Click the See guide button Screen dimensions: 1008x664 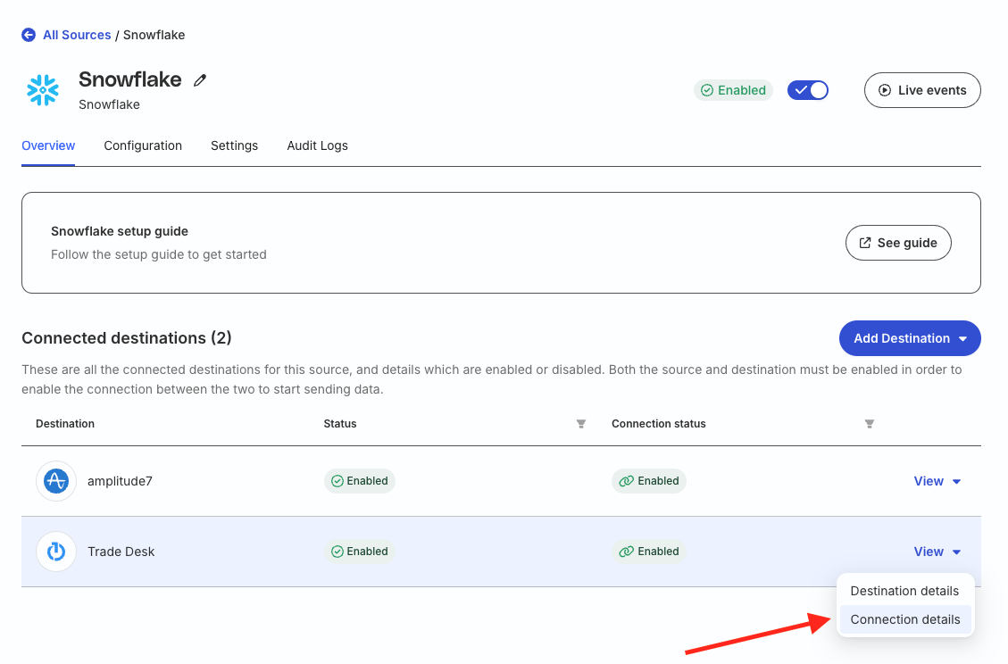(x=898, y=243)
